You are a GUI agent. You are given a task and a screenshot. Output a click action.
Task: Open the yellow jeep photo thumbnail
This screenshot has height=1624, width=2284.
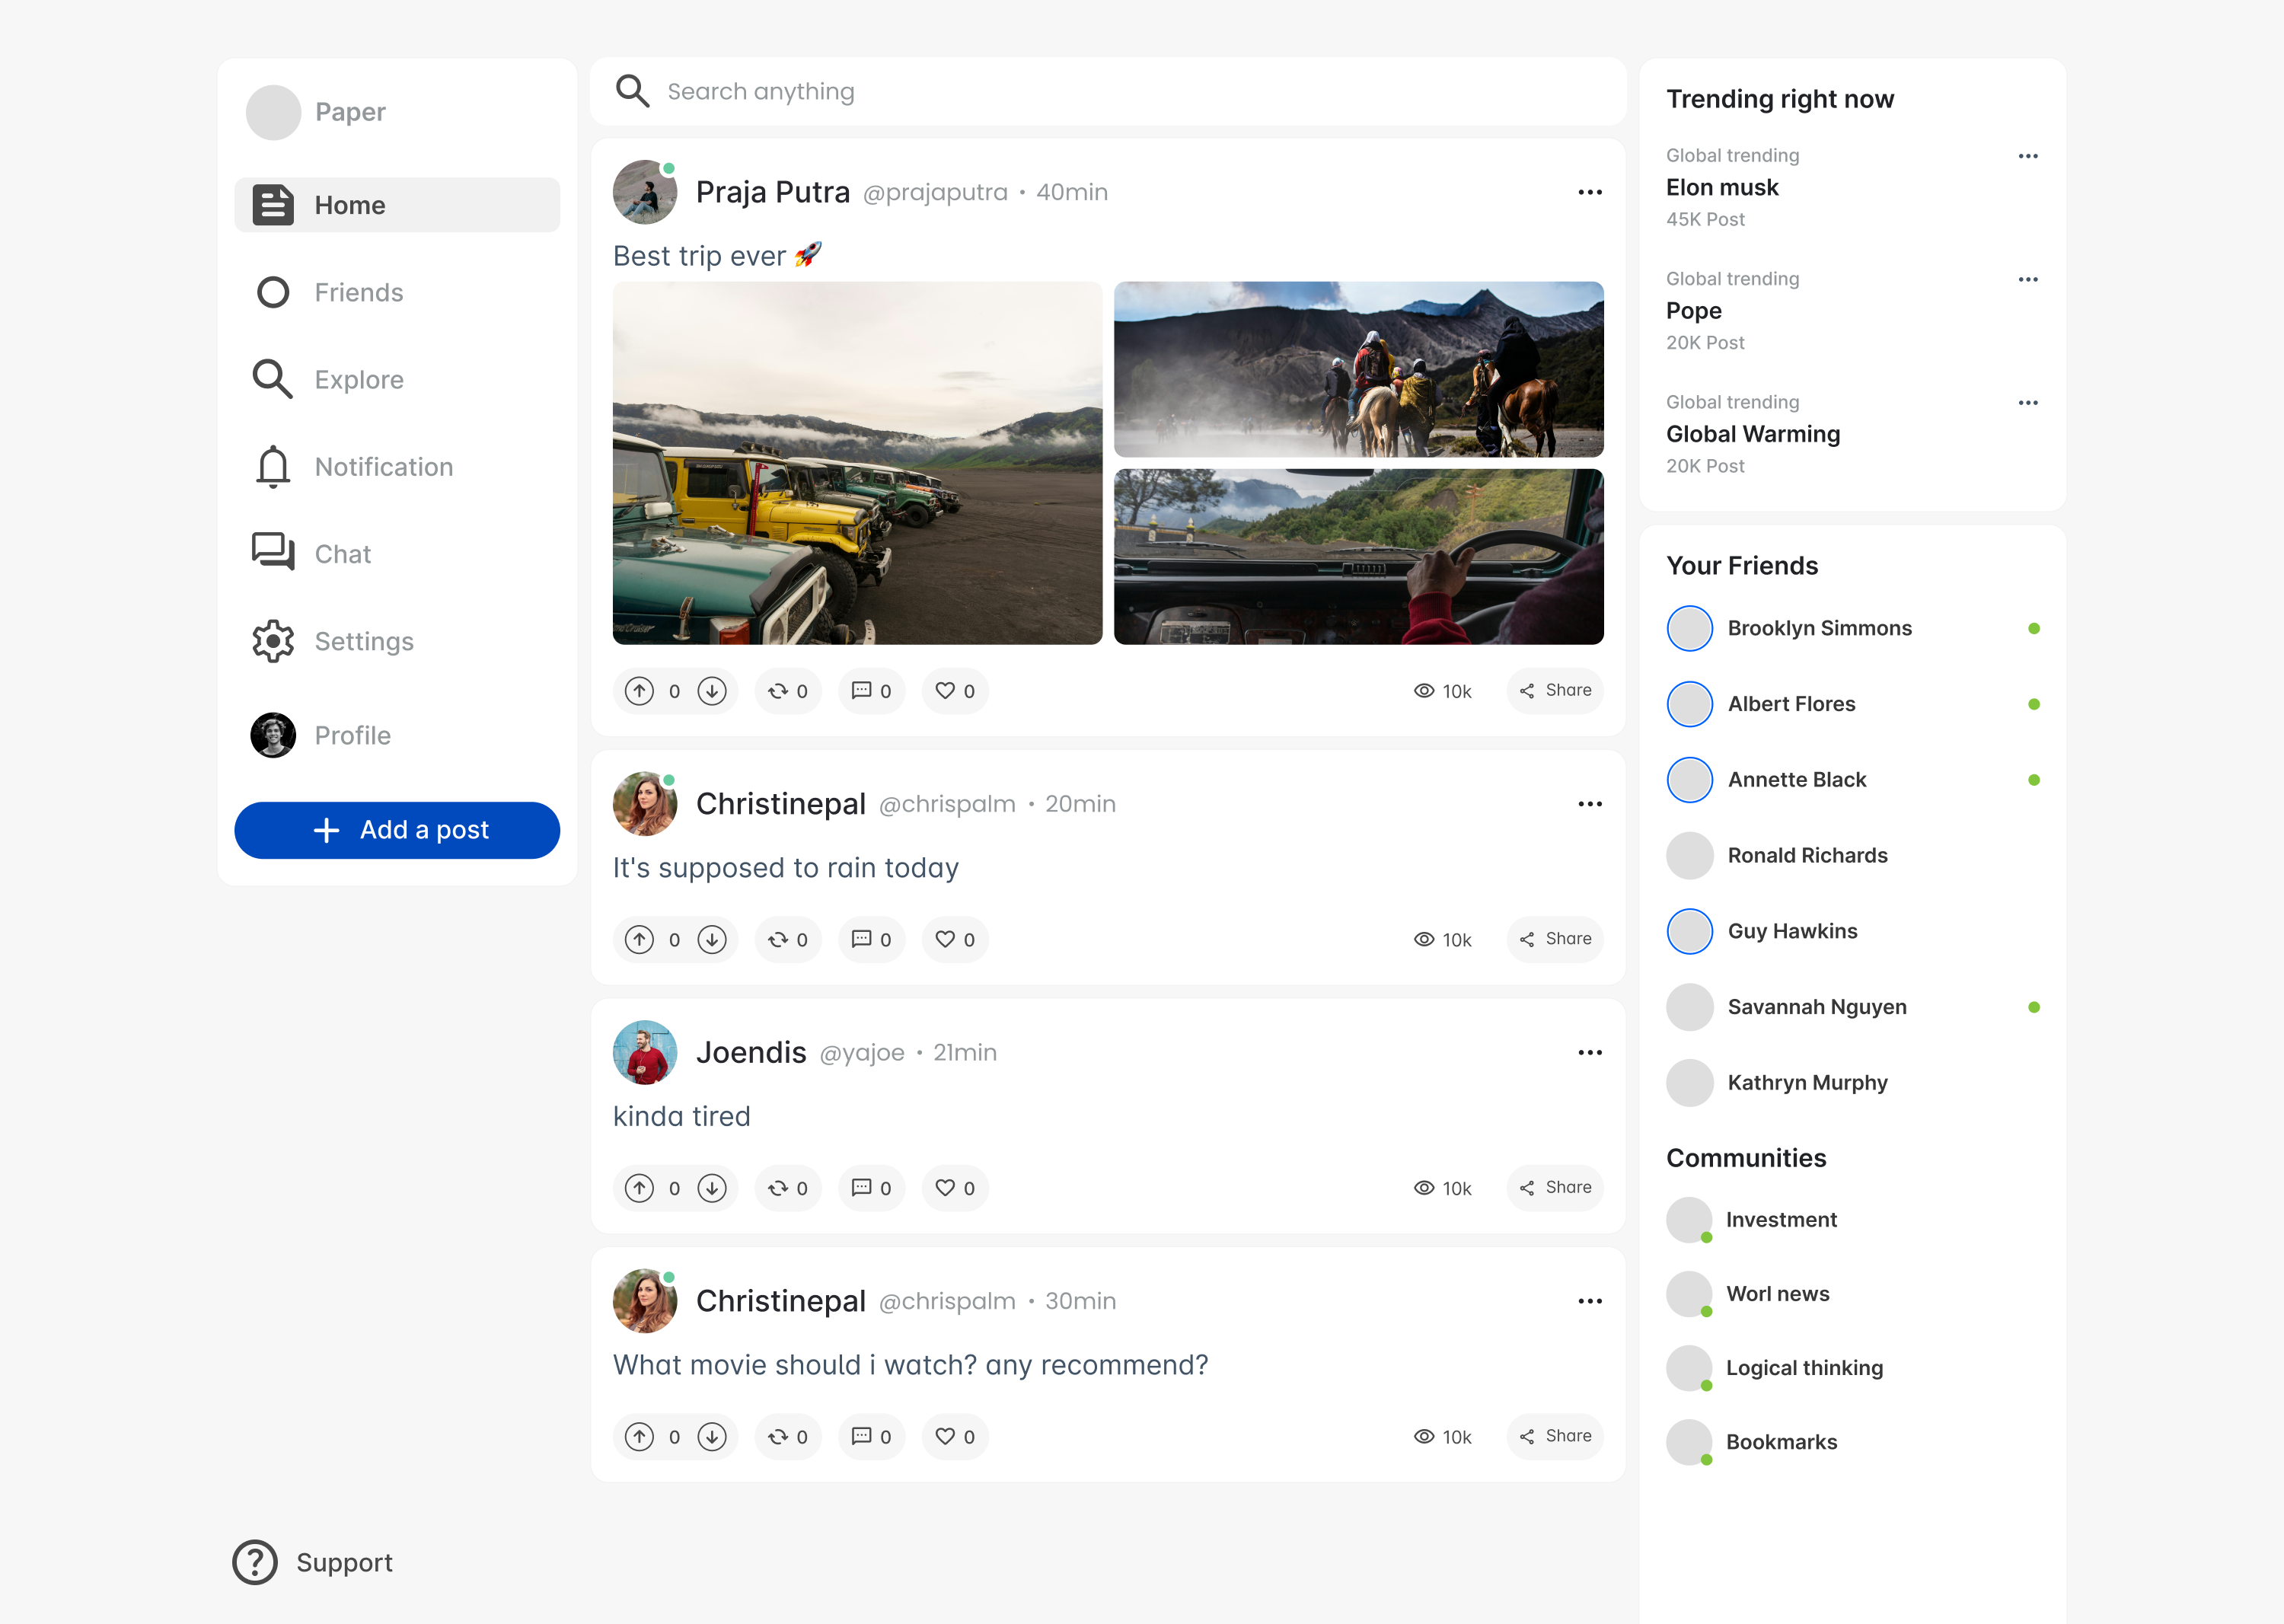(857, 463)
